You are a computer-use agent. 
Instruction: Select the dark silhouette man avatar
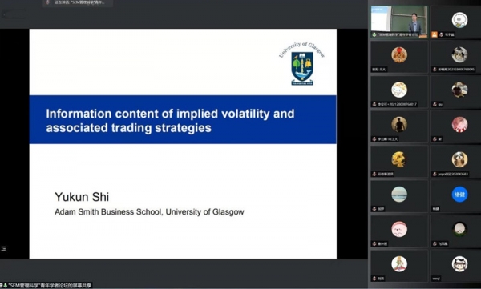(399, 124)
